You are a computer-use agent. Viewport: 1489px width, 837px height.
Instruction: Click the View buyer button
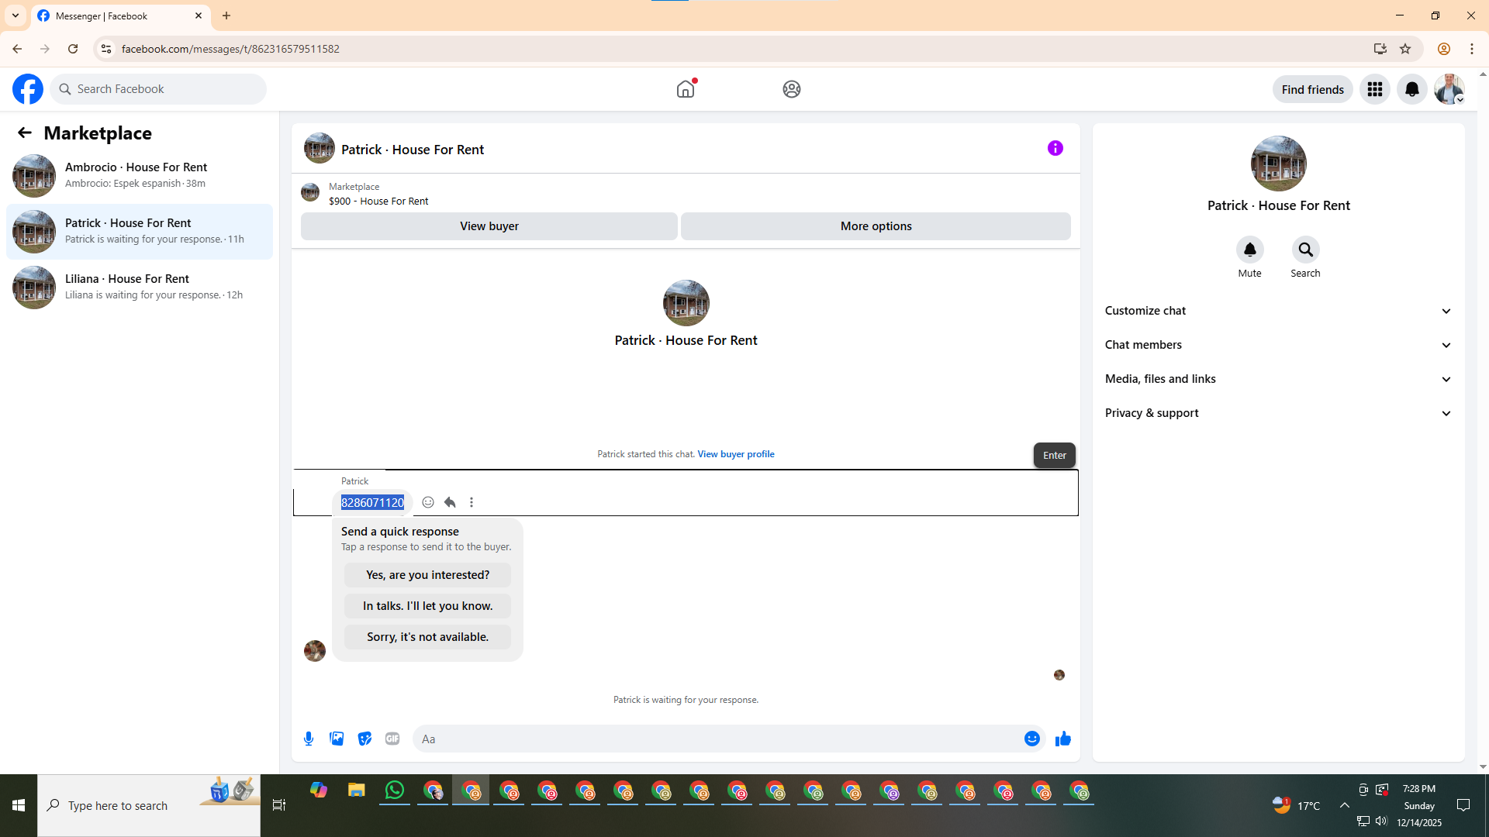pos(489,226)
